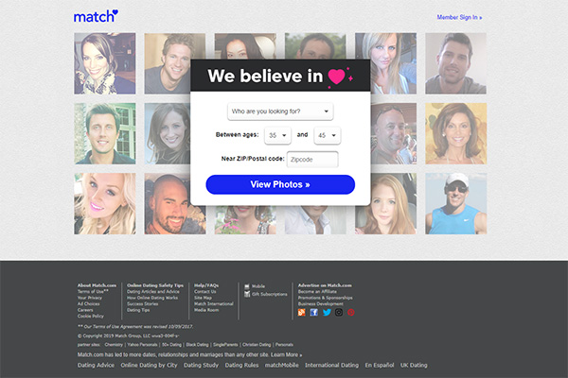Click photo of man in blue Nike tank
The width and height of the screenshot is (568, 378).
[x=455, y=204]
